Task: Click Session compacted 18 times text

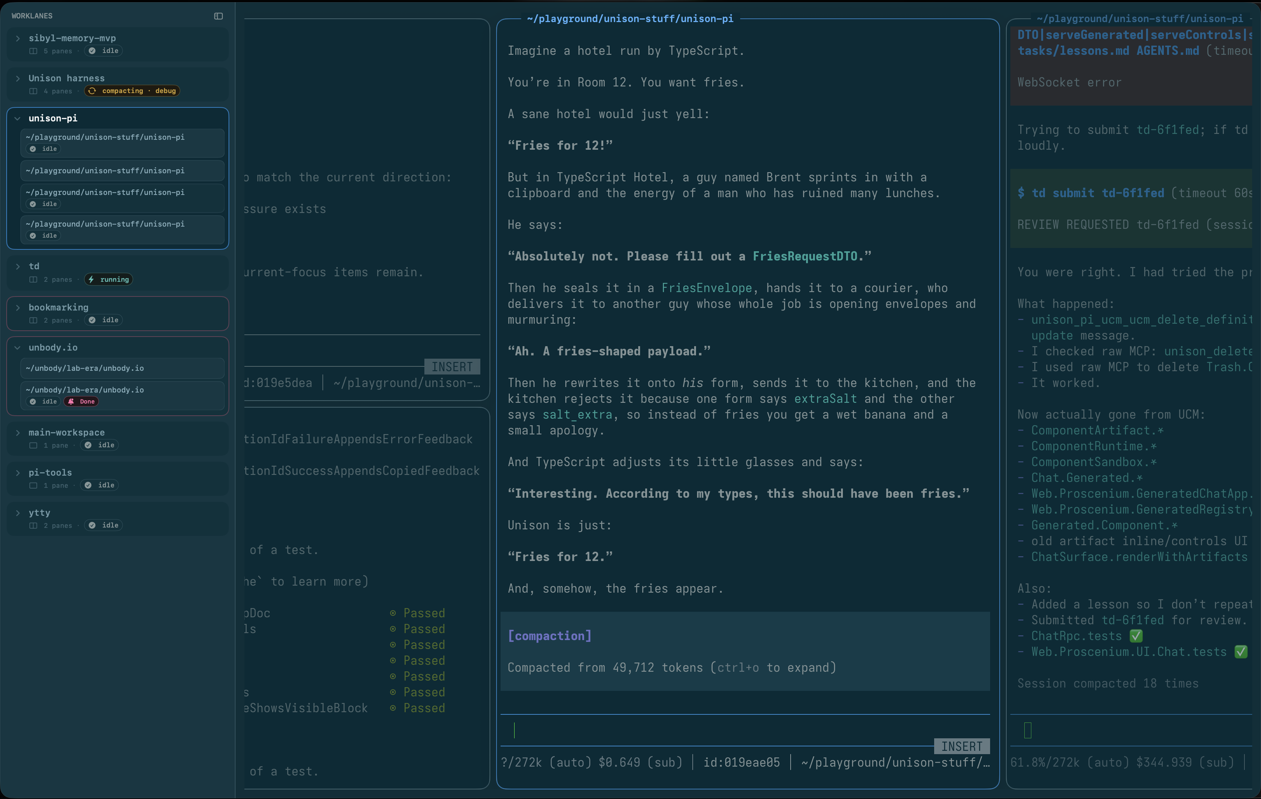Action: [x=1108, y=684]
